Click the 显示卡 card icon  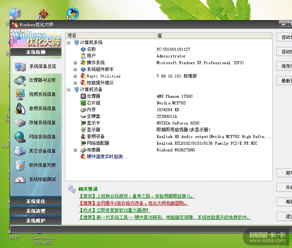coord(83,123)
